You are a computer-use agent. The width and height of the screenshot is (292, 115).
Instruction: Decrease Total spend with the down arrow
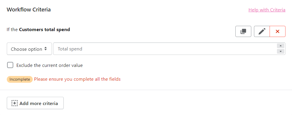[280, 51]
